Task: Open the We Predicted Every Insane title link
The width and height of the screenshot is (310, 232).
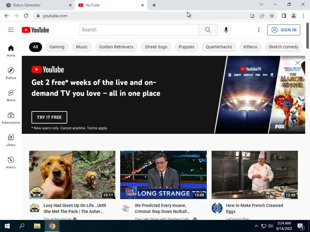Action: click(162, 208)
